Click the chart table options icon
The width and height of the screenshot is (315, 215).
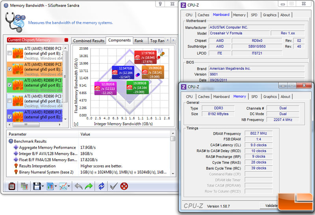[24, 186]
